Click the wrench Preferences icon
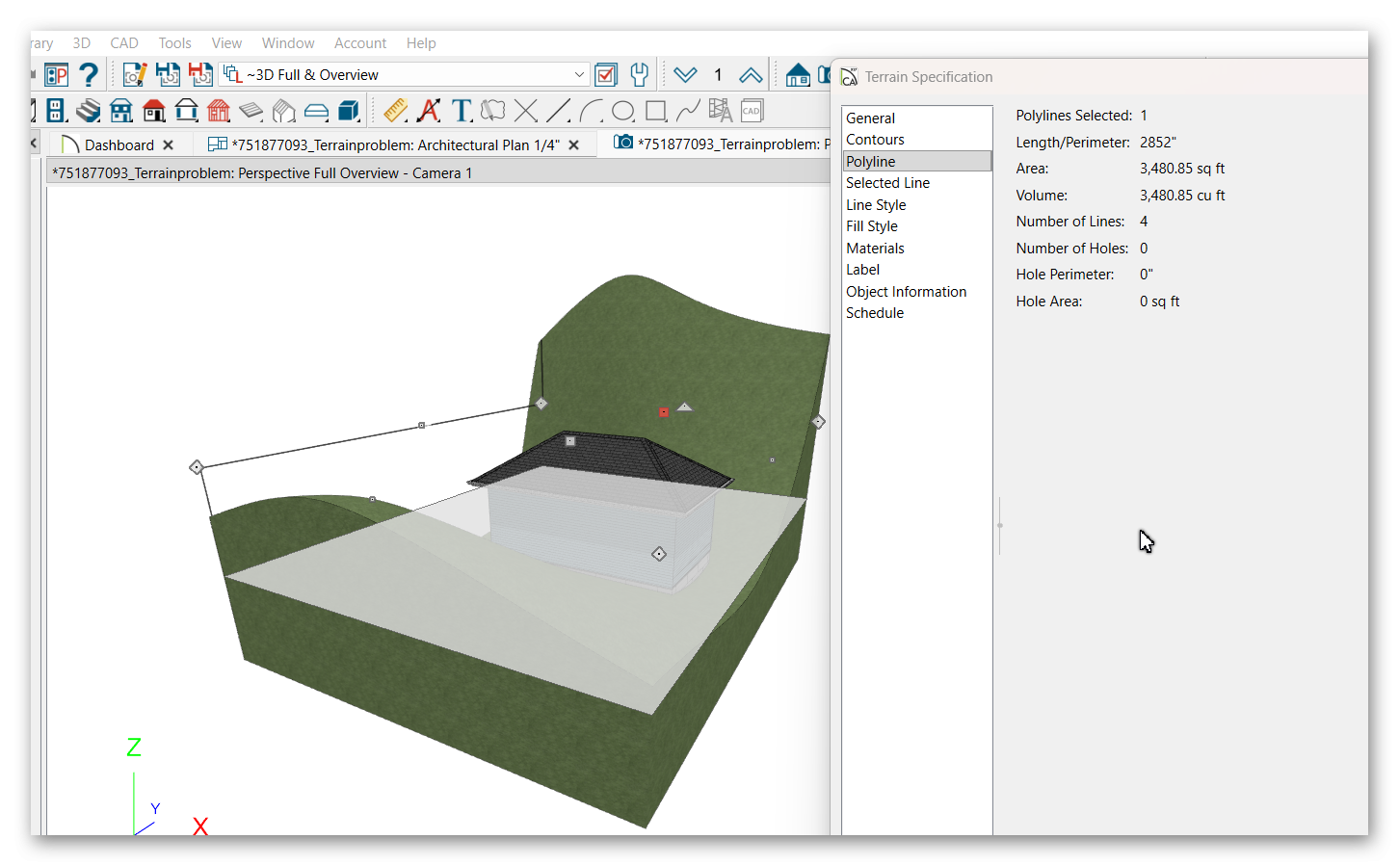 coord(639,75)
